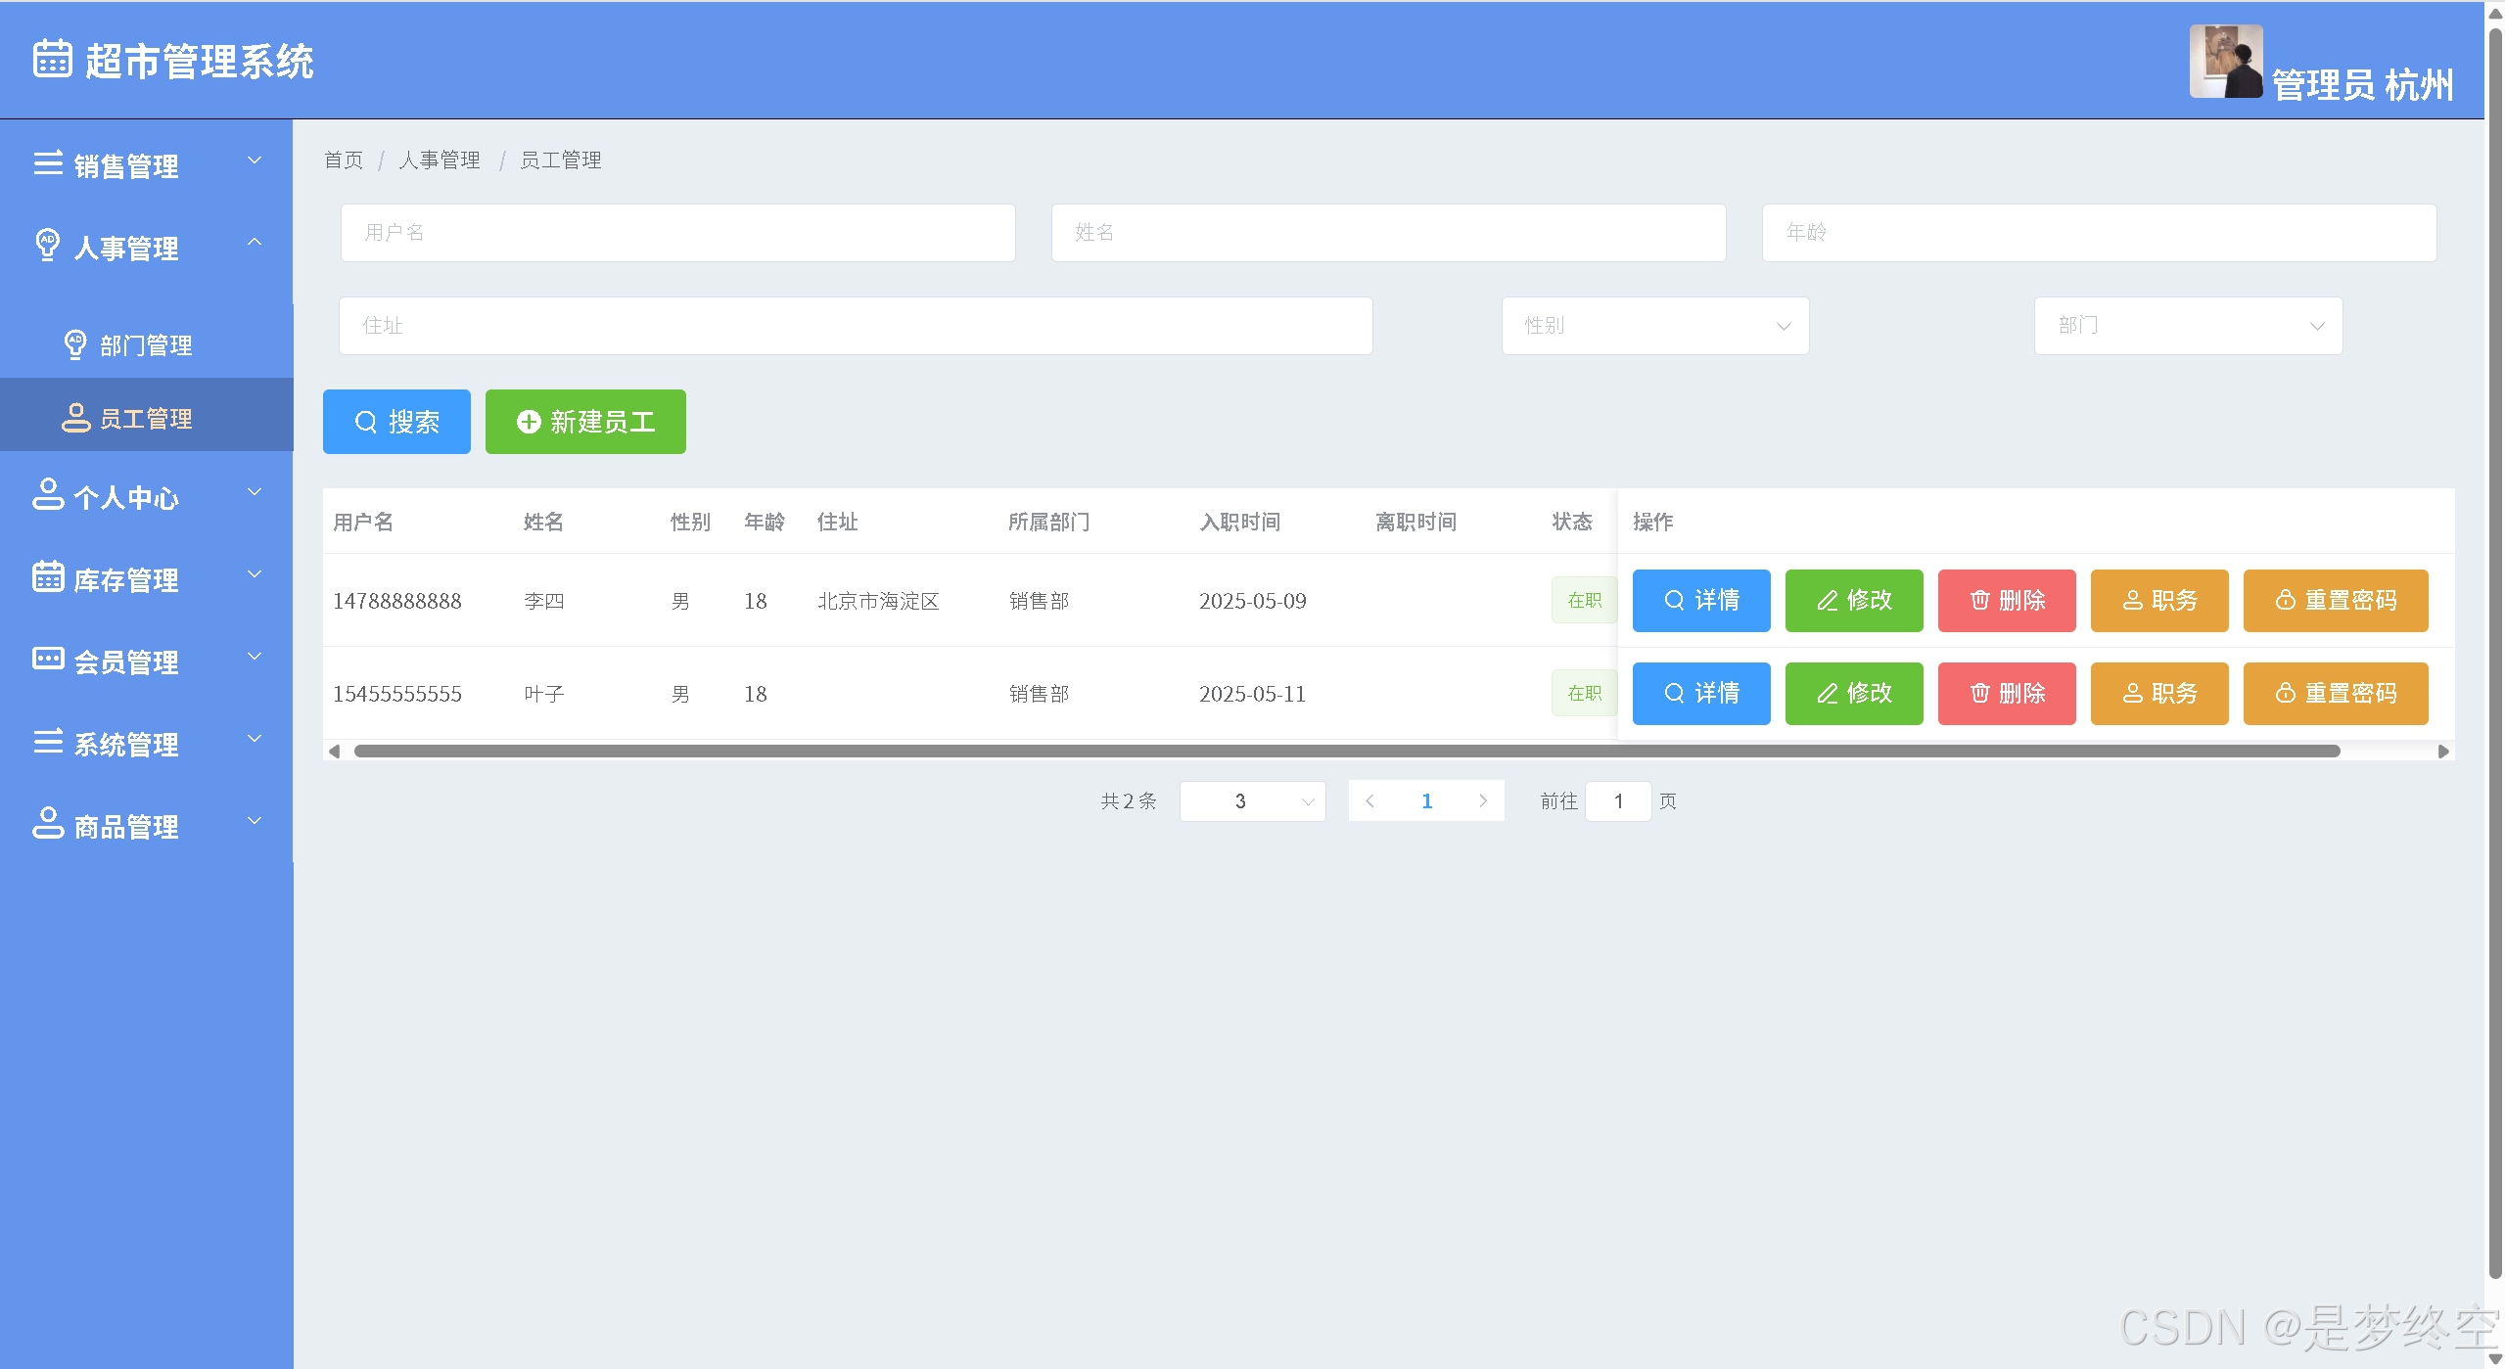Click the trash icon to delete 李四
This screenshot has width=2505, height=1369.
click(x=1979, y=600)
